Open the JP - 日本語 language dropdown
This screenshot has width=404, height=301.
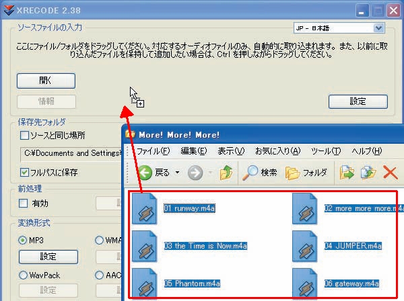pyautogui.click(x=339, y=28)
